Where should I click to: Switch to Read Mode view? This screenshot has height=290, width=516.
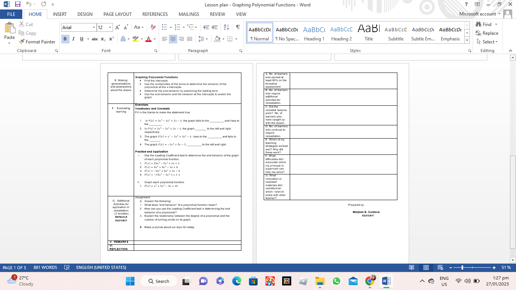412,267
